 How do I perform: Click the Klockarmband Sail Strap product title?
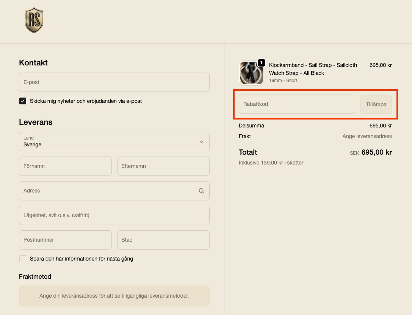[313, 69]
